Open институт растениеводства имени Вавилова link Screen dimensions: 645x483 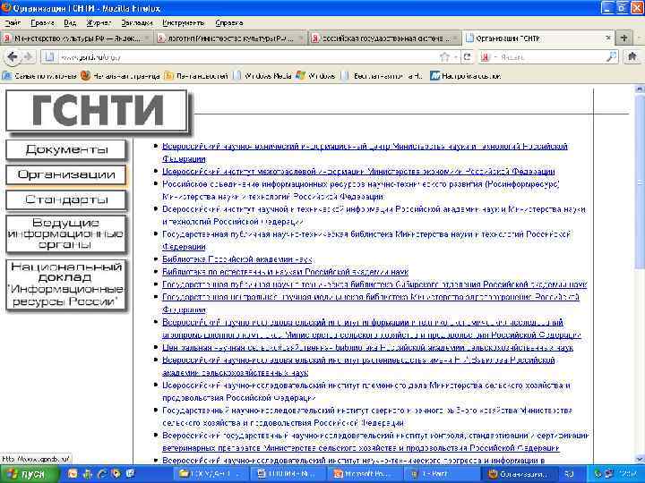358,367
